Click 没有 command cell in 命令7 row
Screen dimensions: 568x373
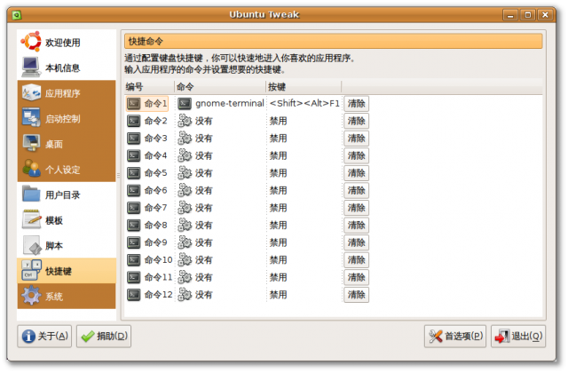(x=203, y=208)
